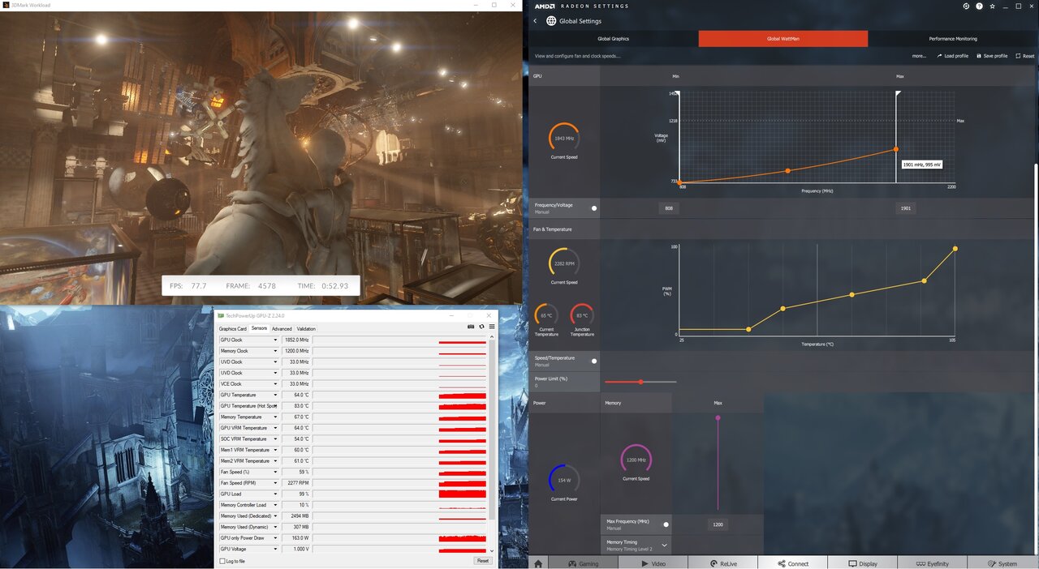Open the Memory Clock sensor dropdown

point(275,351)
